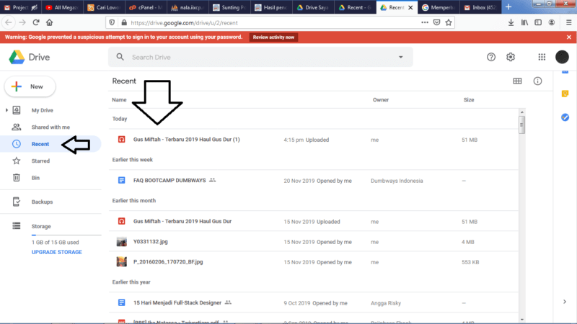Select Gus Miftah file uploaded 15 Nov
This screenshot has height=324, width=577.
pos(313,221)
